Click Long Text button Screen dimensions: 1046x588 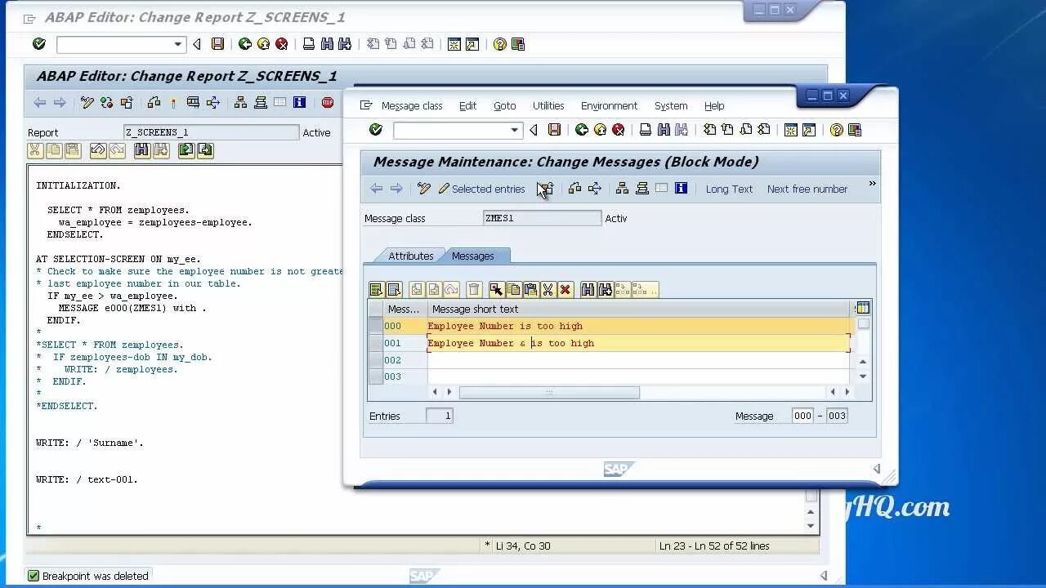pyautogui.click(x=729, y=189)
